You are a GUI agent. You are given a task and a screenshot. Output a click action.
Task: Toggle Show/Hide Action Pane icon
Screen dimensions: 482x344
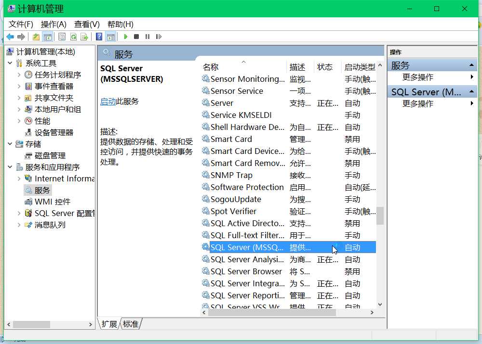click(x=111, y=37)
